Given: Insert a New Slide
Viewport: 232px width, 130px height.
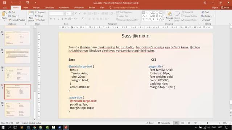Looking at the screenshot, I should click(31, 16).
